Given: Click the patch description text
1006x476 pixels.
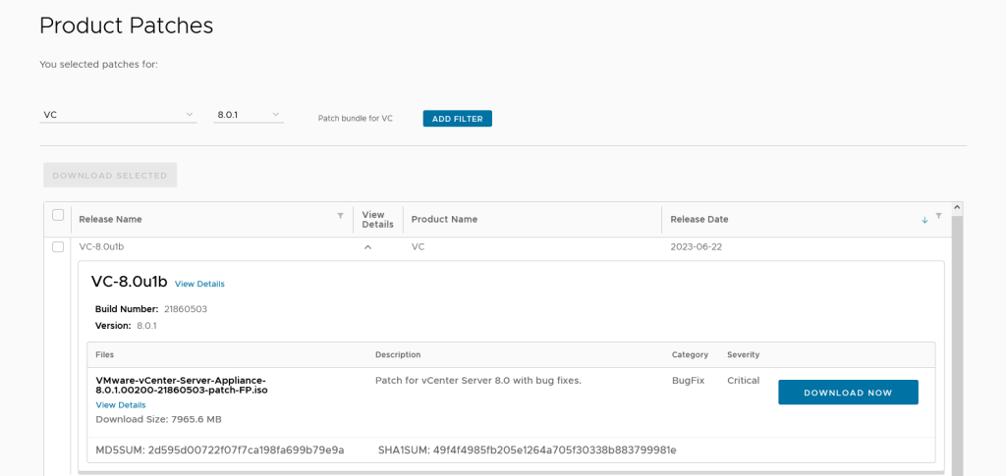Looking at the screenshot, I should pos(478,381).
